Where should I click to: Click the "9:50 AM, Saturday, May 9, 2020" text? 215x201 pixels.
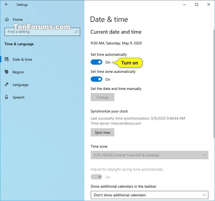tap(116, 43)
